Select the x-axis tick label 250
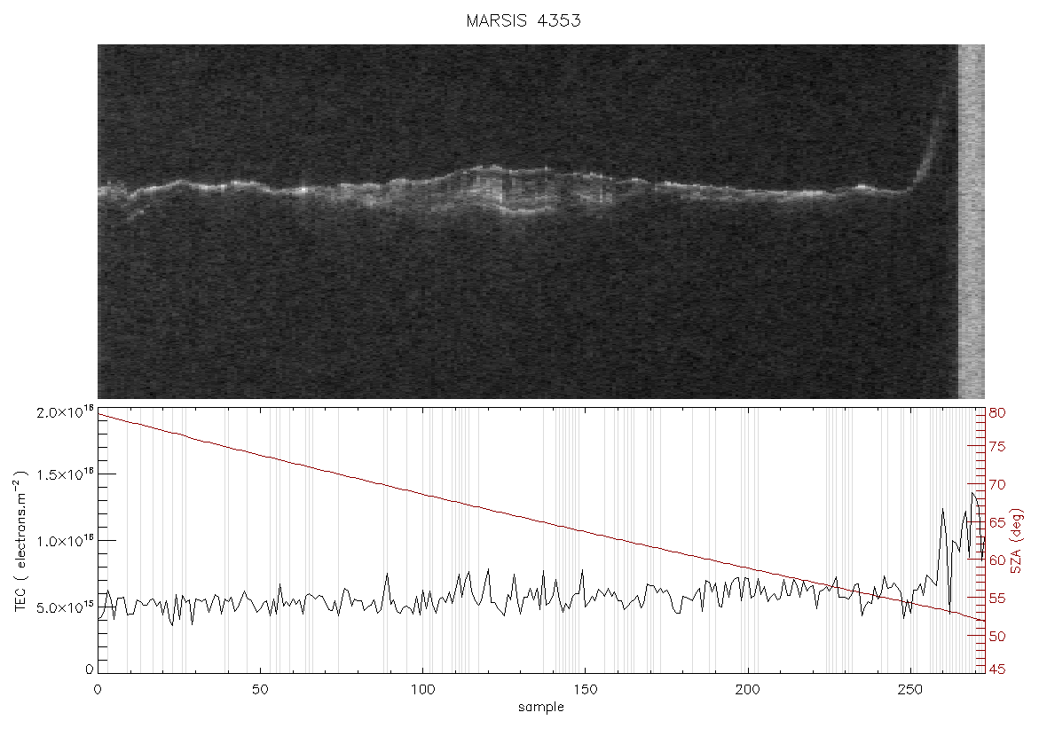This screenshot has height=736, width=1047. (910, 690)
